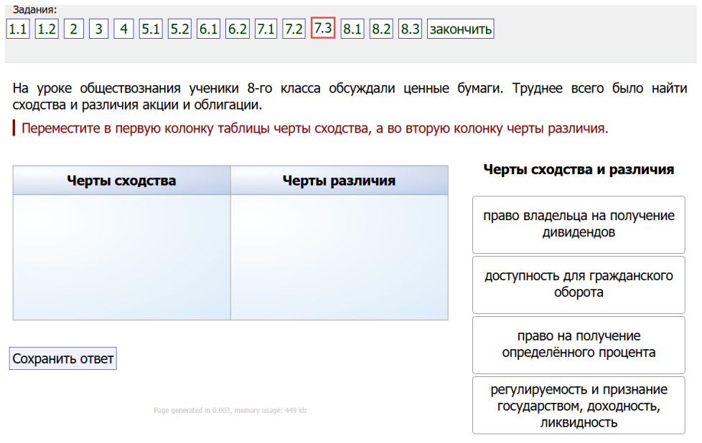Viewport: 702px width, 443px height.
Task: Navigate to task 3
Action: pyautogui.click(x=98, y=29)
